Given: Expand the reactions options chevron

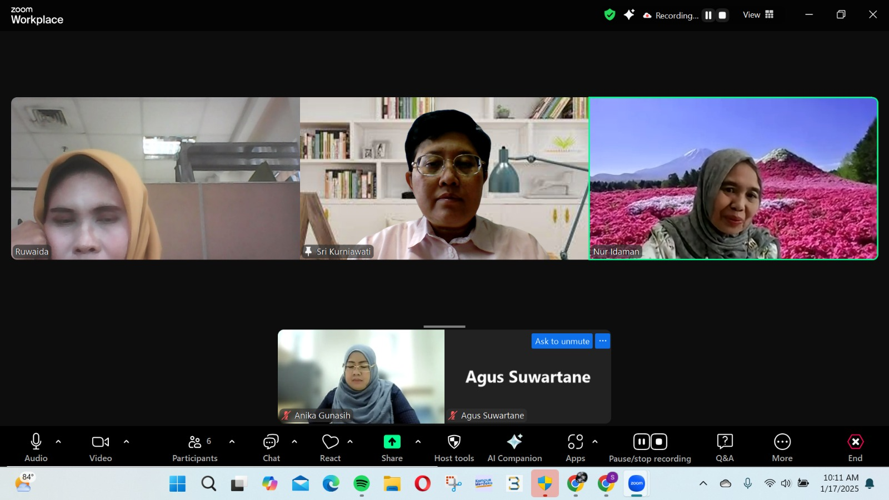Looking at the screenshot, I should [350, 442].
